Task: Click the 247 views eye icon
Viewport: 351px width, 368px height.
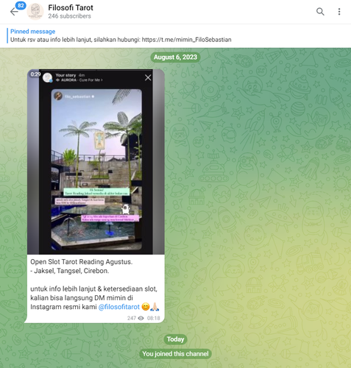Action: 141,318
